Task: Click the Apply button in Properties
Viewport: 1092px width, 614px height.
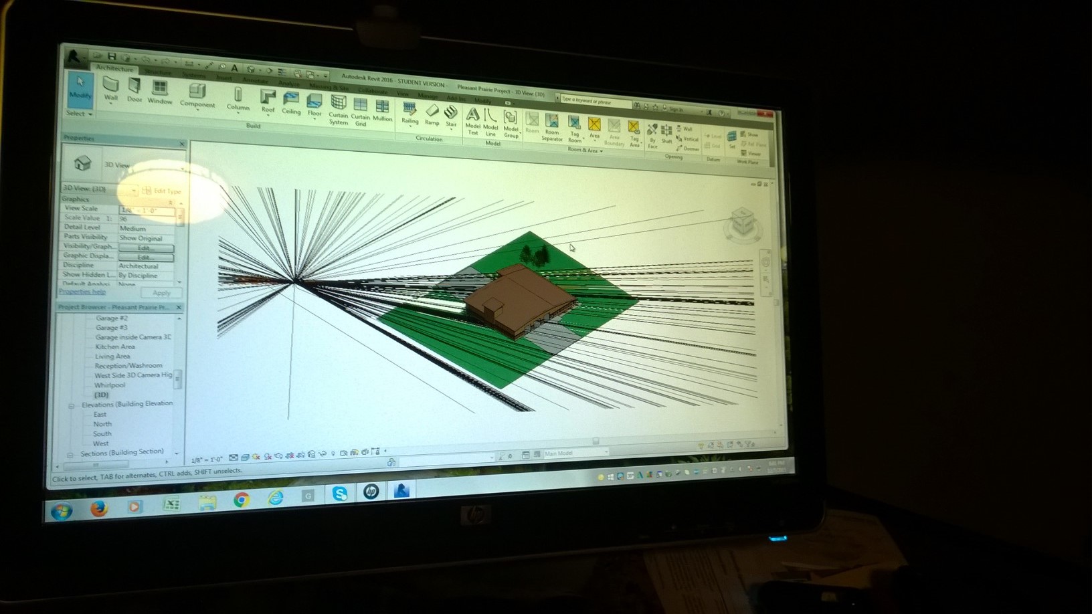Action: (161, 292)
